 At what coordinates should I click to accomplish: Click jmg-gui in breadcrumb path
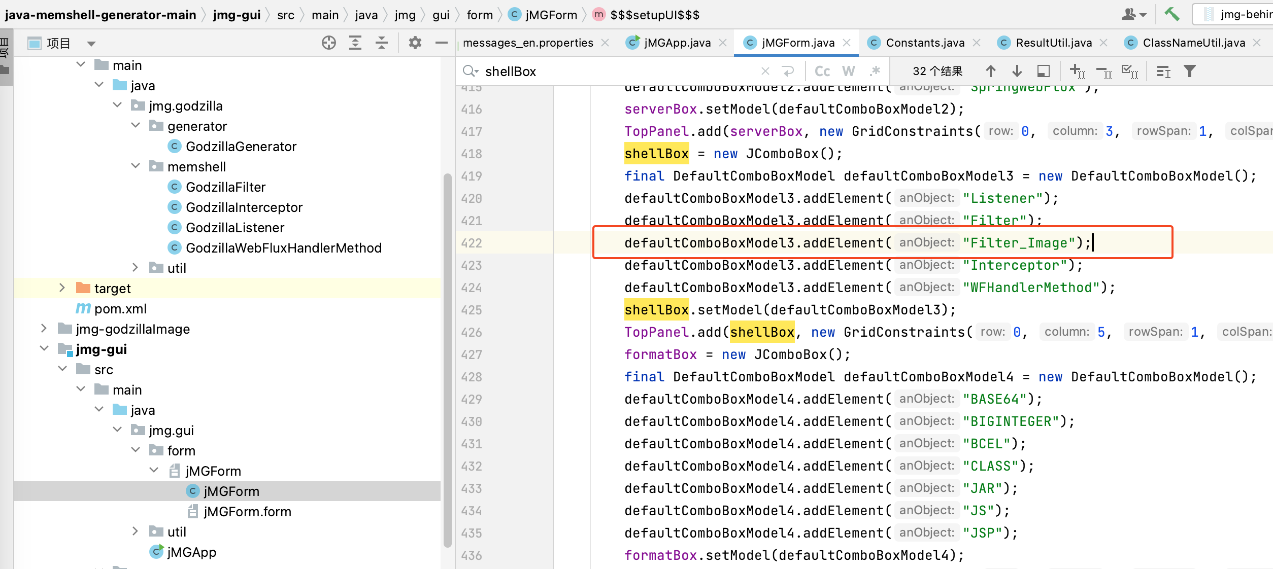click(237, 15)
